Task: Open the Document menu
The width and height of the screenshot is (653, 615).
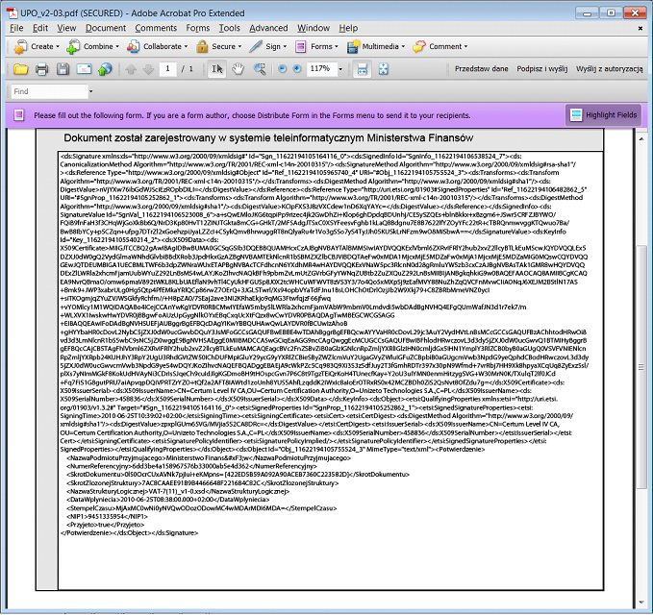Action: tap(106, 28)
